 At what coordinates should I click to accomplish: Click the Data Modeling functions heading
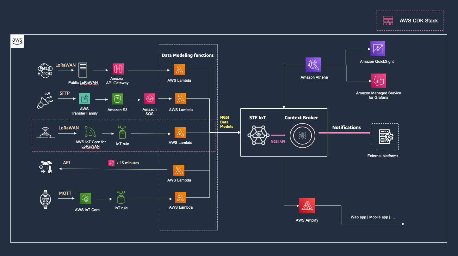click(x=188, y=55)
